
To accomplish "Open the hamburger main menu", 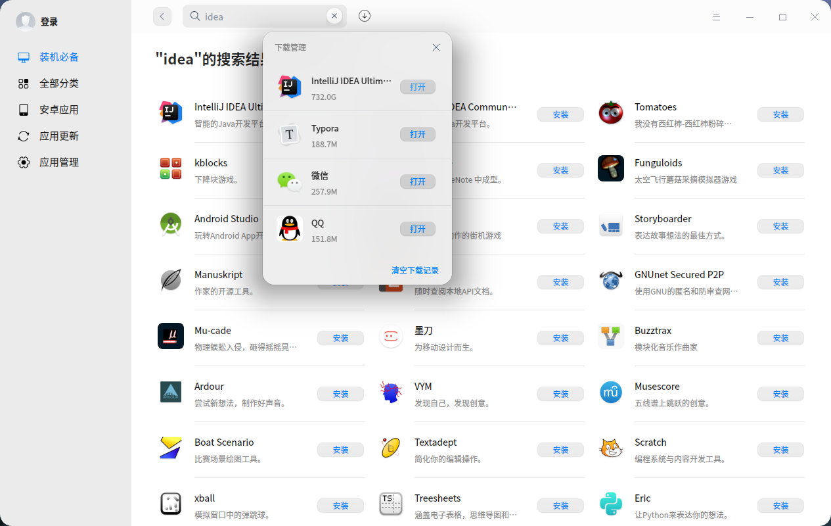I will click(x=717, y=17).
